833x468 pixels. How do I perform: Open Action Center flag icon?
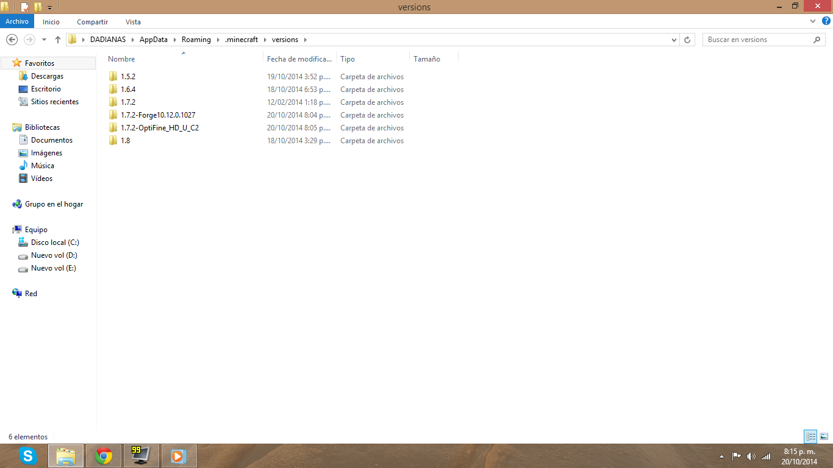(x=736, y=456)
